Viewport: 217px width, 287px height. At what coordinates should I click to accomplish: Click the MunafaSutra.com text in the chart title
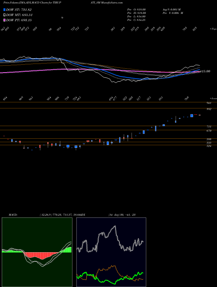point(112,3)
